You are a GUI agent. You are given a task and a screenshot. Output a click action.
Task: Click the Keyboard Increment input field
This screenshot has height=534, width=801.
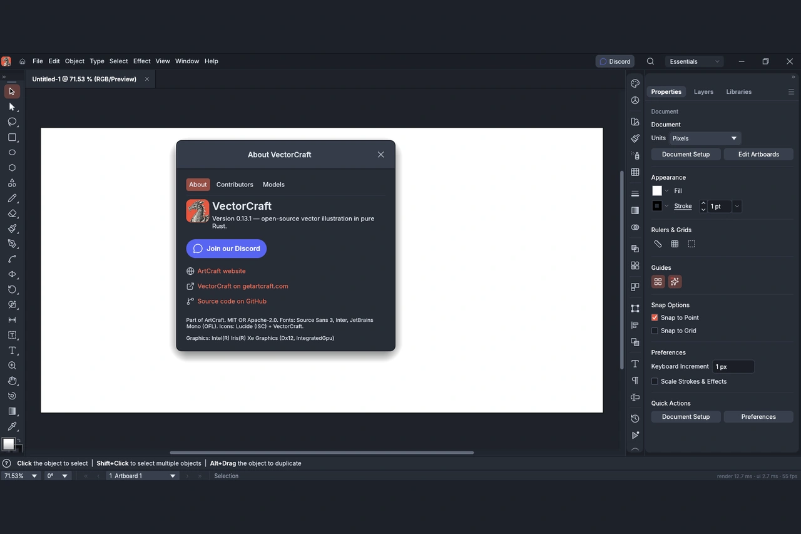coord(733,367)
